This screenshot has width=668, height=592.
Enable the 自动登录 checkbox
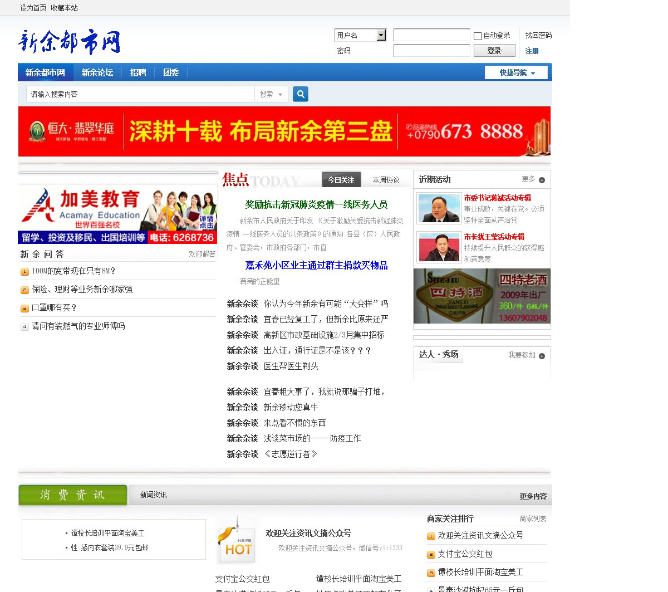pos(478,36)
